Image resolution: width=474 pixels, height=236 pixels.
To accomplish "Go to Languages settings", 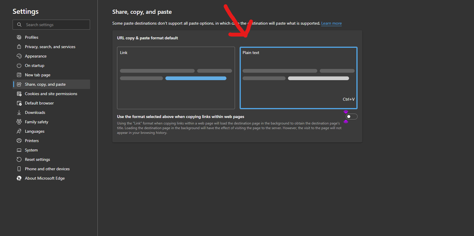I will pos(51,132).
